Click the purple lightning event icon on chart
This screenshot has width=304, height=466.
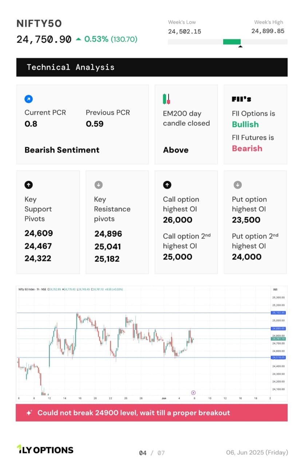[193, 392]
